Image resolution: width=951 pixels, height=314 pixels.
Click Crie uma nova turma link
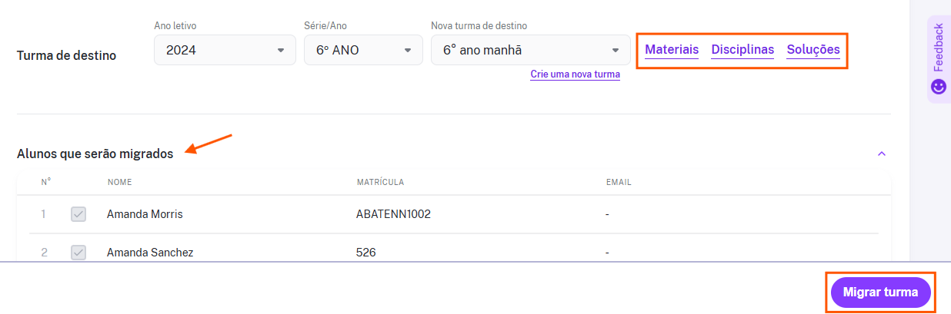click(575, 74)
